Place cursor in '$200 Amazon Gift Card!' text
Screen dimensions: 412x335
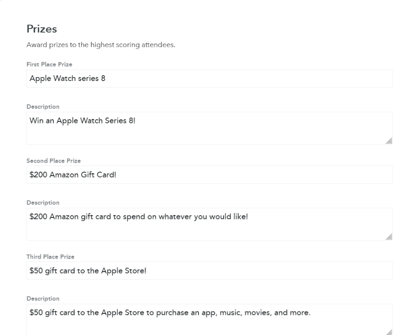73,175
